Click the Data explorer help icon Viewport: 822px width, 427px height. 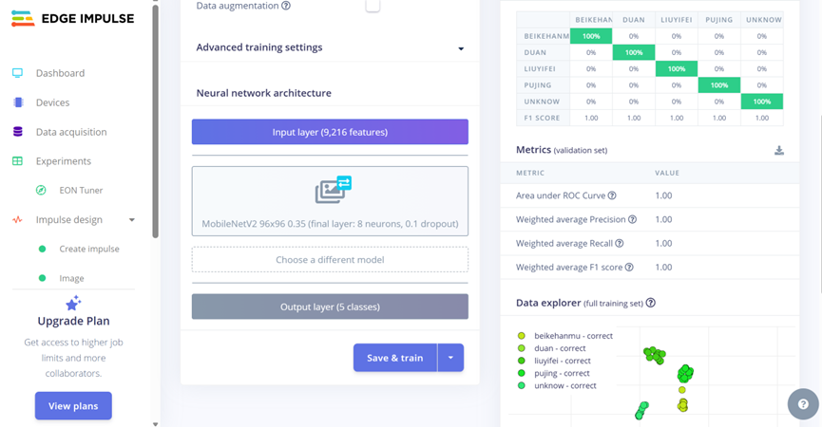tap(651, 304)
